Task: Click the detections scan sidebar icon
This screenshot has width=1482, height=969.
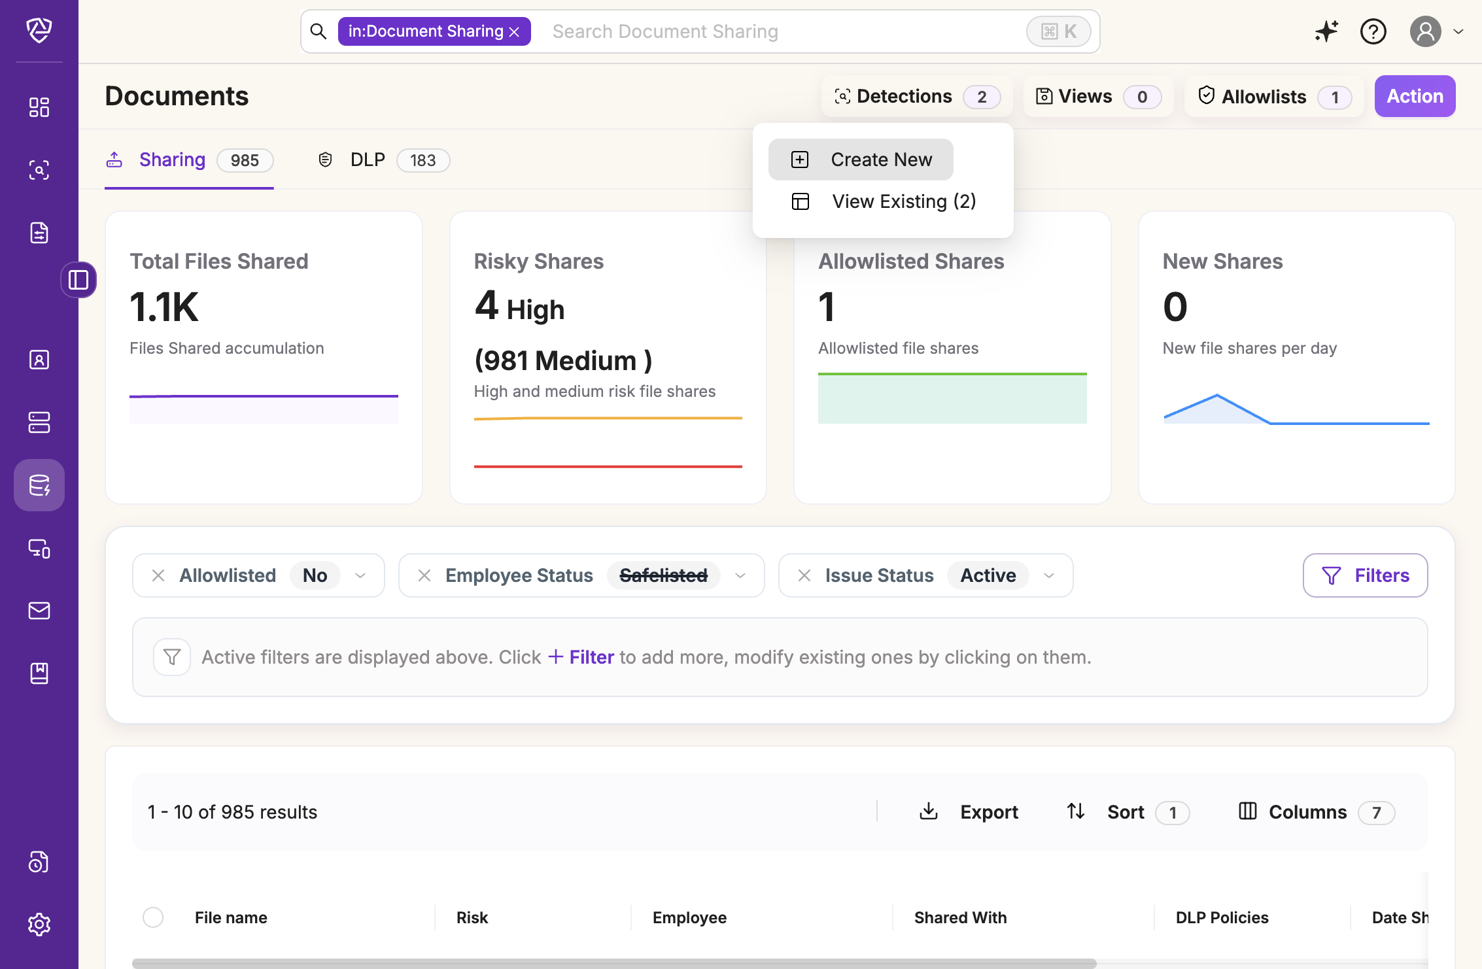Action: pyautogui.click(x=39, y=170)
